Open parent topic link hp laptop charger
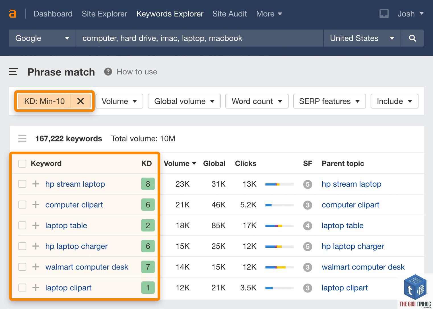Image resolution: width=433 pixels, height=309 pixels. (x=353, y=246)
